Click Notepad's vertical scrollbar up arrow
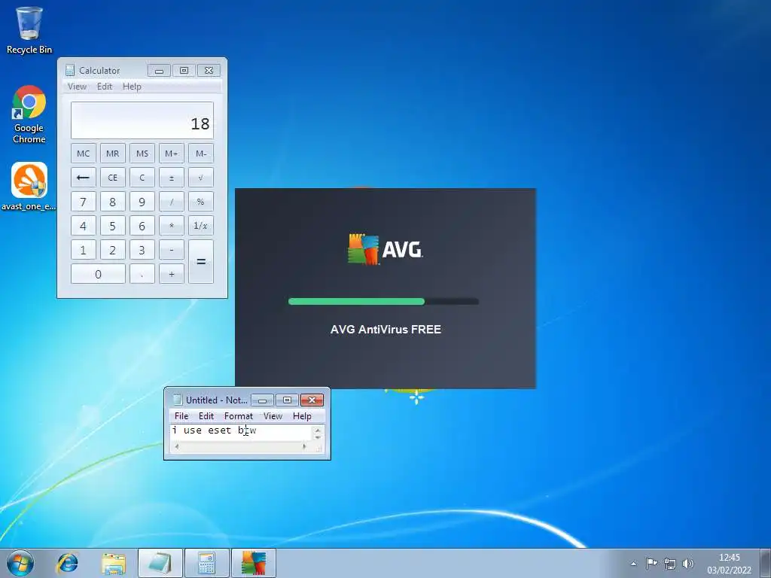 tap(318, 430)
